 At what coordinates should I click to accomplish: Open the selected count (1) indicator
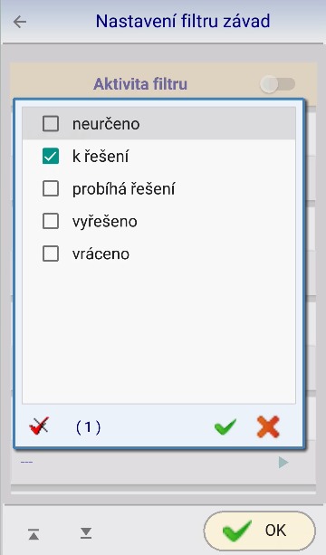(88, 427)
